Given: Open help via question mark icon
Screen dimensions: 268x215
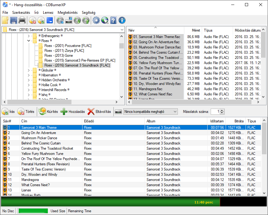Looking at the screenshot, I should (113, 20).
